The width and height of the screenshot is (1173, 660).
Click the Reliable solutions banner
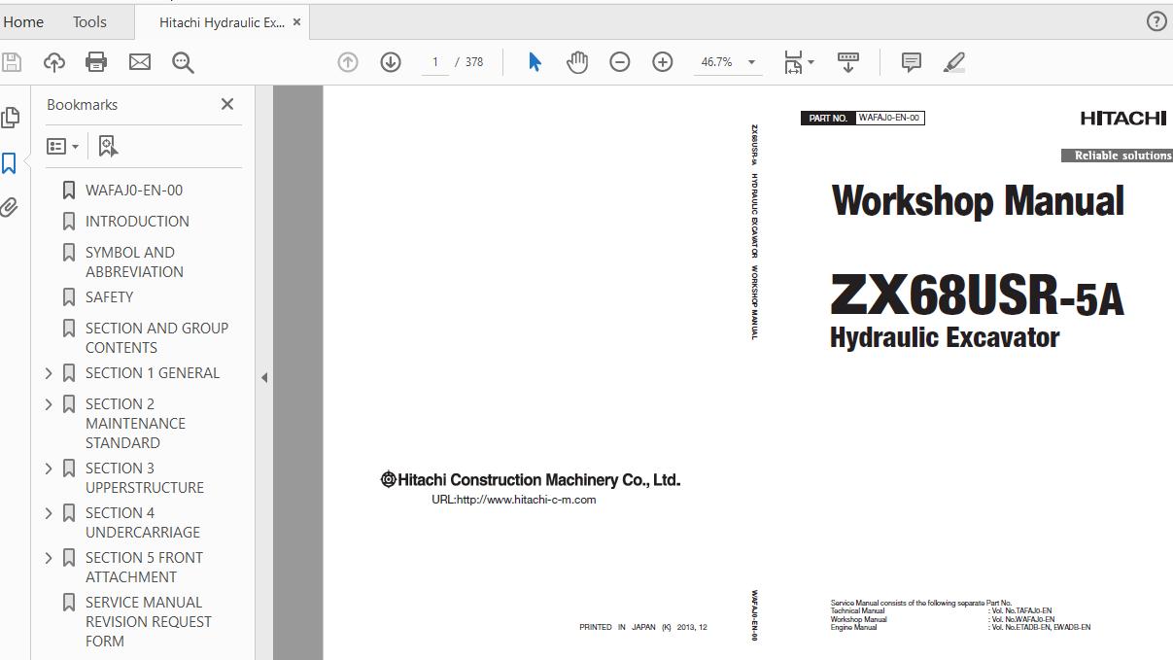[x=1117, y=156]
